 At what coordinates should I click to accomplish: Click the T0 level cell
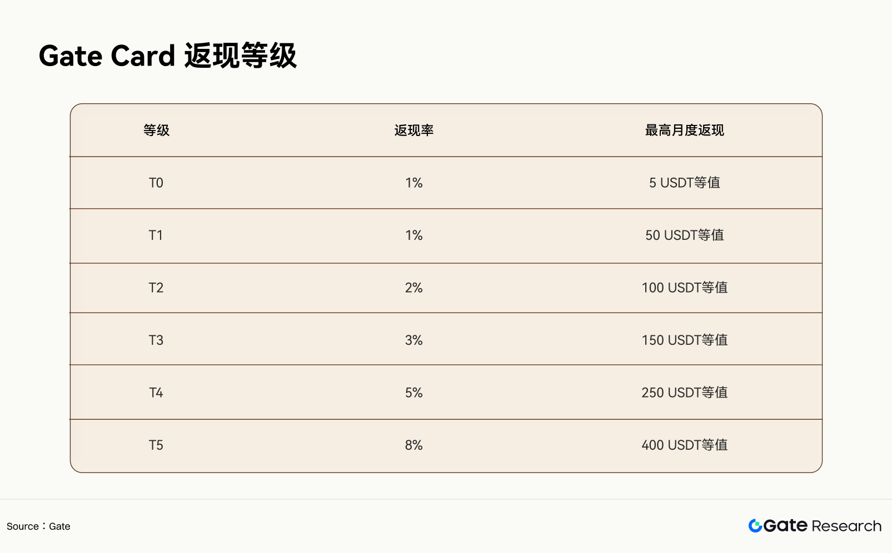click(x=156, y=183)
